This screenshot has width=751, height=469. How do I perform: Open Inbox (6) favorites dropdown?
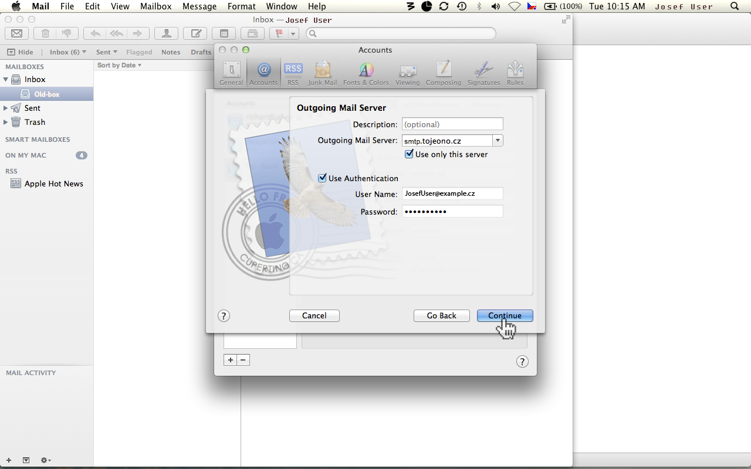tap(68, 52)
